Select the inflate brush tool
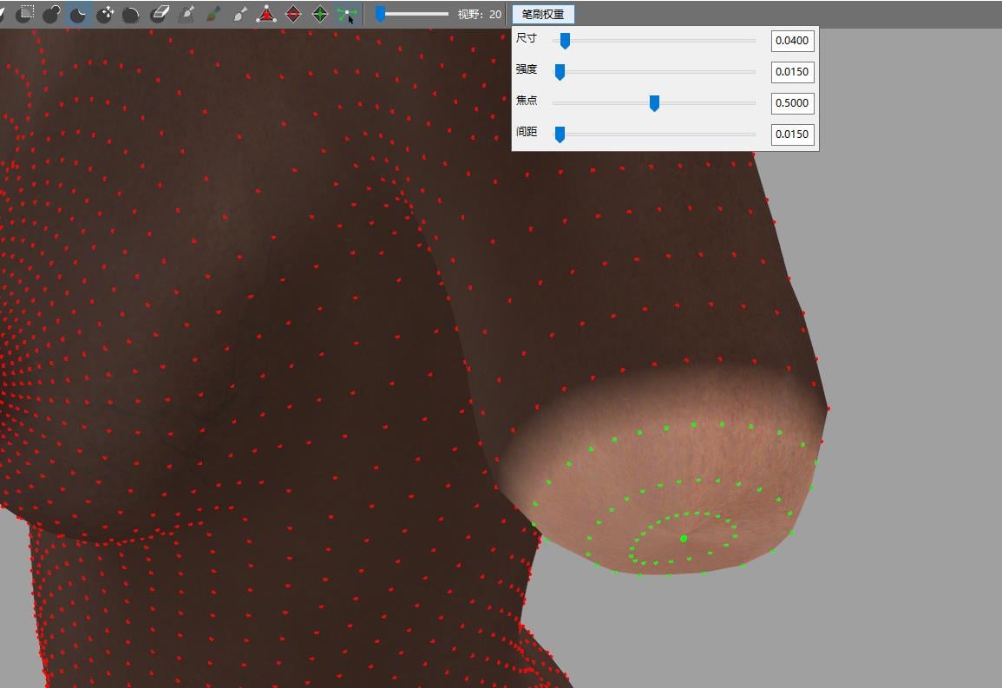1002x688 pixels. [x=51, y=13]
